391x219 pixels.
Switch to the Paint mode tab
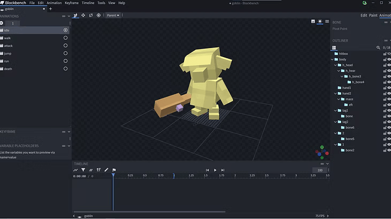[x=373, y=15]
